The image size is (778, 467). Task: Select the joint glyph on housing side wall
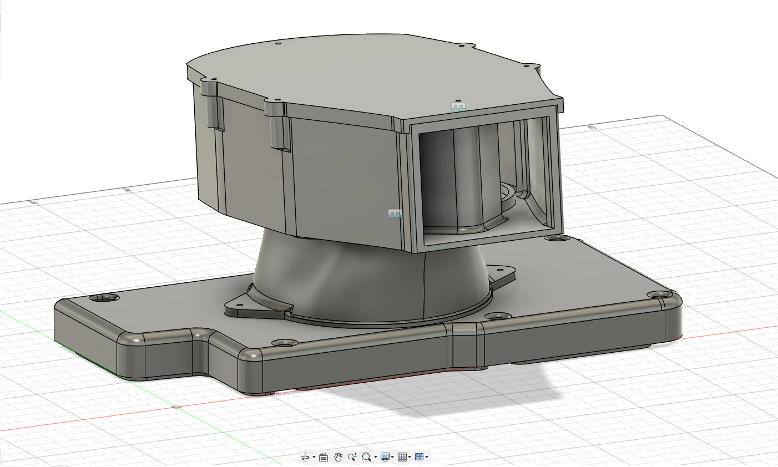click(x=395, y=214)
